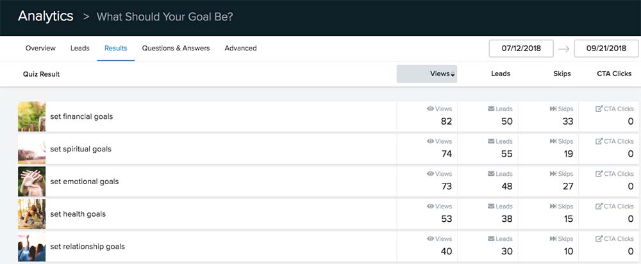This screenshot has width=641, height=264.
Task: Click the eye Views icon for set relationship goals
Action: click(x=430, y=238)
